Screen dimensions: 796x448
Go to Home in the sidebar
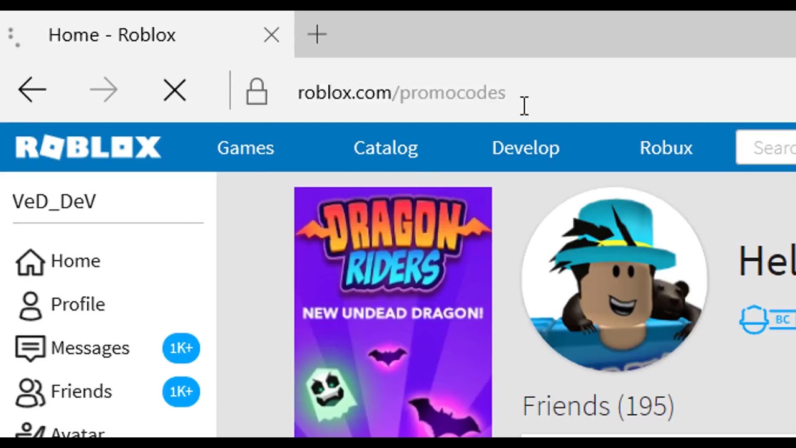pos(75,261)
